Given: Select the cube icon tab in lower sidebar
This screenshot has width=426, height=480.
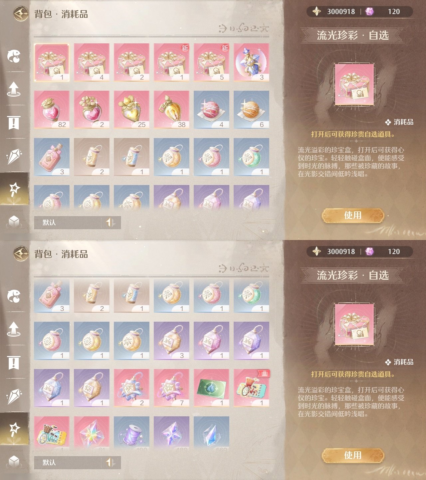Looking at the screenshot, I should pos(14,461).
